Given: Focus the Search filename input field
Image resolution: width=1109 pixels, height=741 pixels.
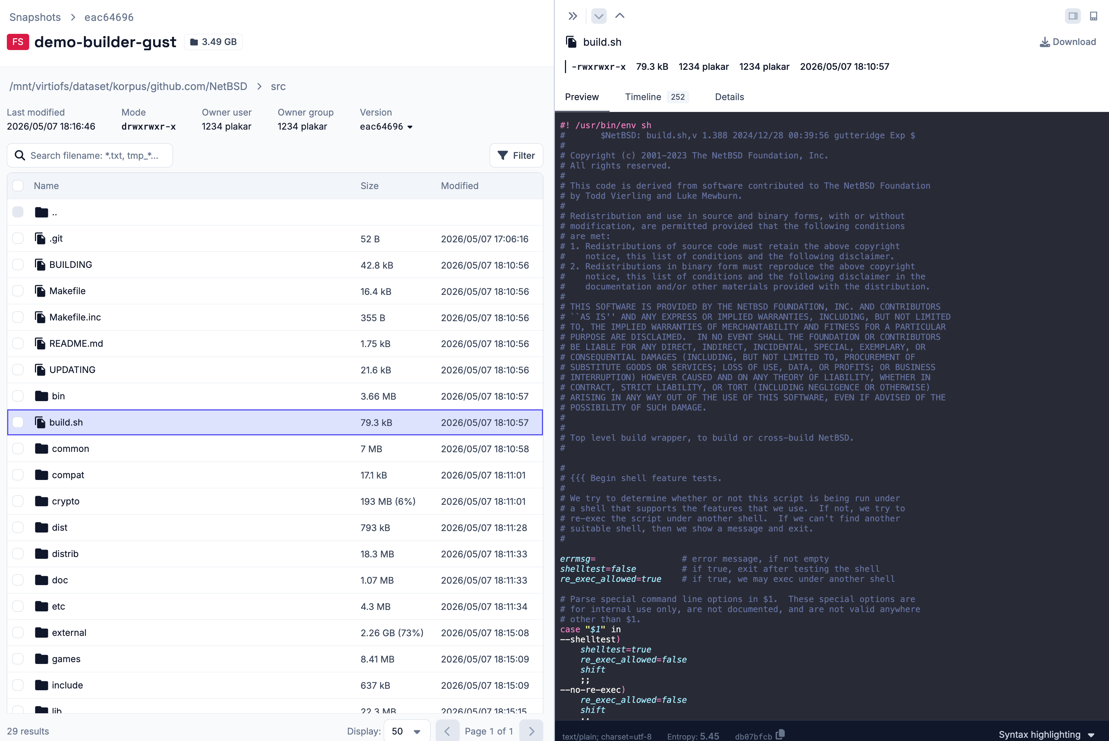Looking at the screenshot, I should point(90,156).
